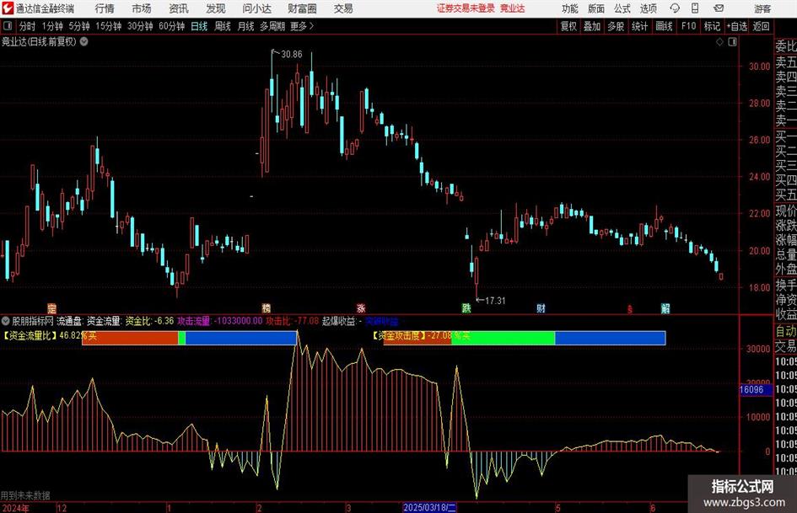
Task: Click the 解 event marker icon
Action: tap(665, 308)
